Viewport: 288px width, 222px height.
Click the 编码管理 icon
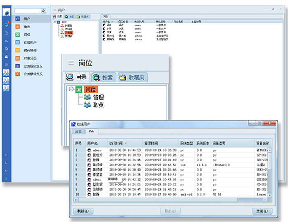(18, 50)
